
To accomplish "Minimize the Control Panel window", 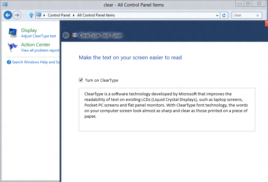I will (x=240, y=4).
